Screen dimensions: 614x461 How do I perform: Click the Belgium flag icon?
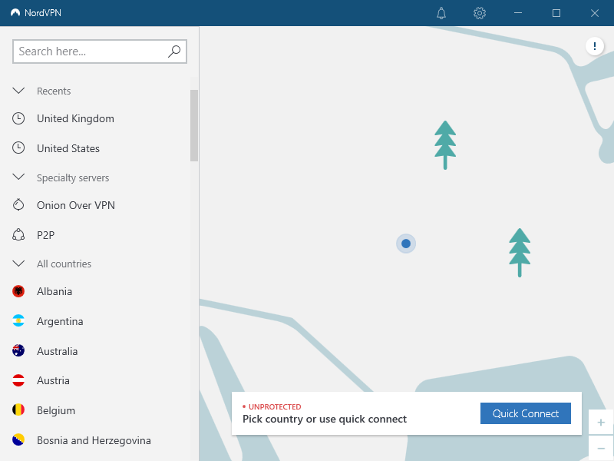tap(18, 410)
